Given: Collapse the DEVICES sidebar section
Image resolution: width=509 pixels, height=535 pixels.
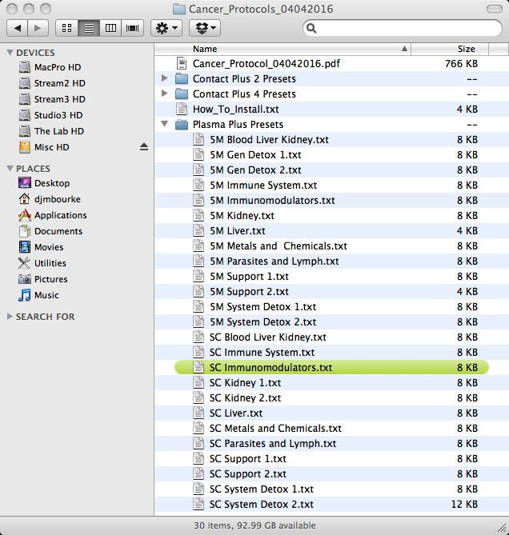Looking at the screenshot, I should pyautogui.click(x=10, y=53).
